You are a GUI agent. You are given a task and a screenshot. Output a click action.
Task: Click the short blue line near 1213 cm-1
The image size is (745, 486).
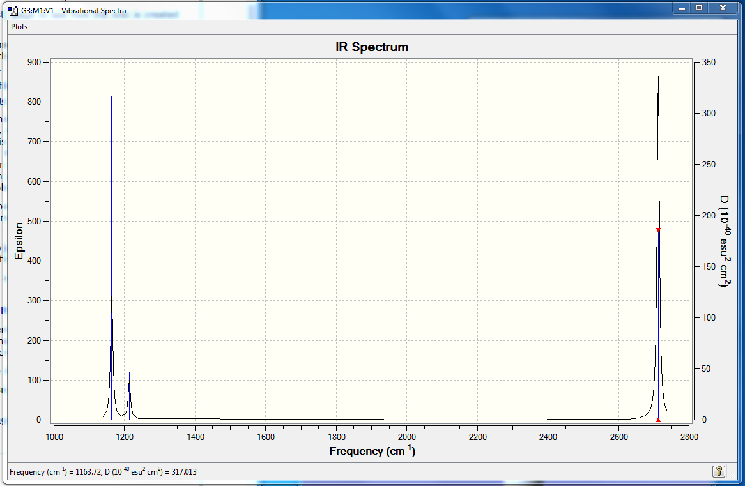pyautogui.click(x=129, y=396)
